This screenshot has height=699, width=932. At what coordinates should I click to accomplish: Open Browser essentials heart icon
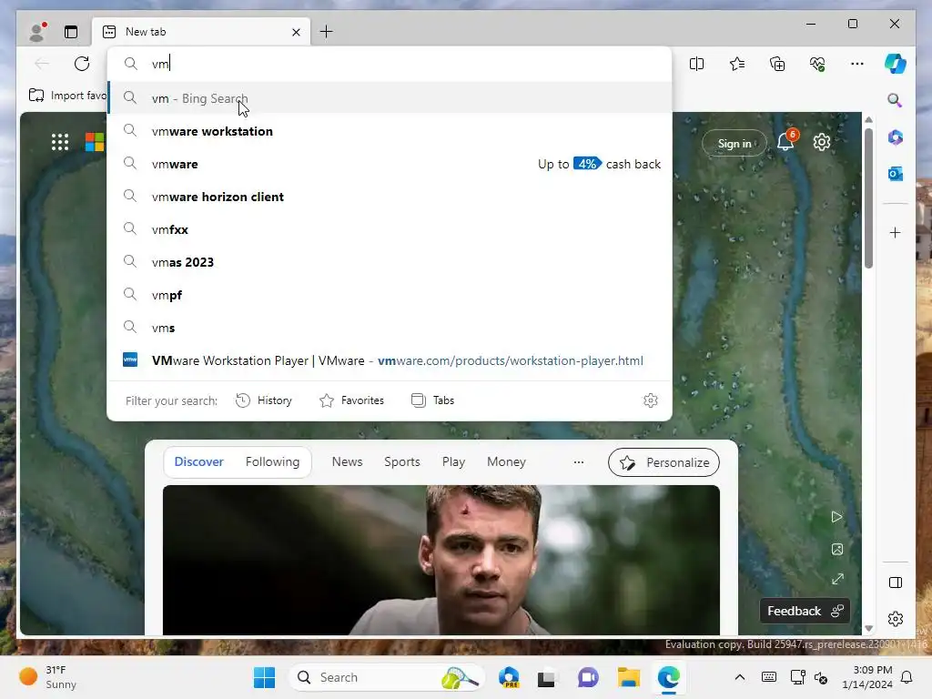click(x=818, y=64)
